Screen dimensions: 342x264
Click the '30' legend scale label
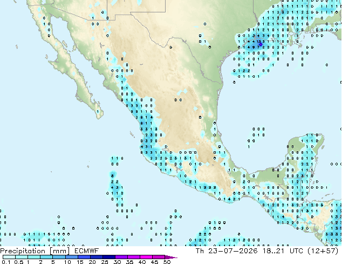(117, 262)
